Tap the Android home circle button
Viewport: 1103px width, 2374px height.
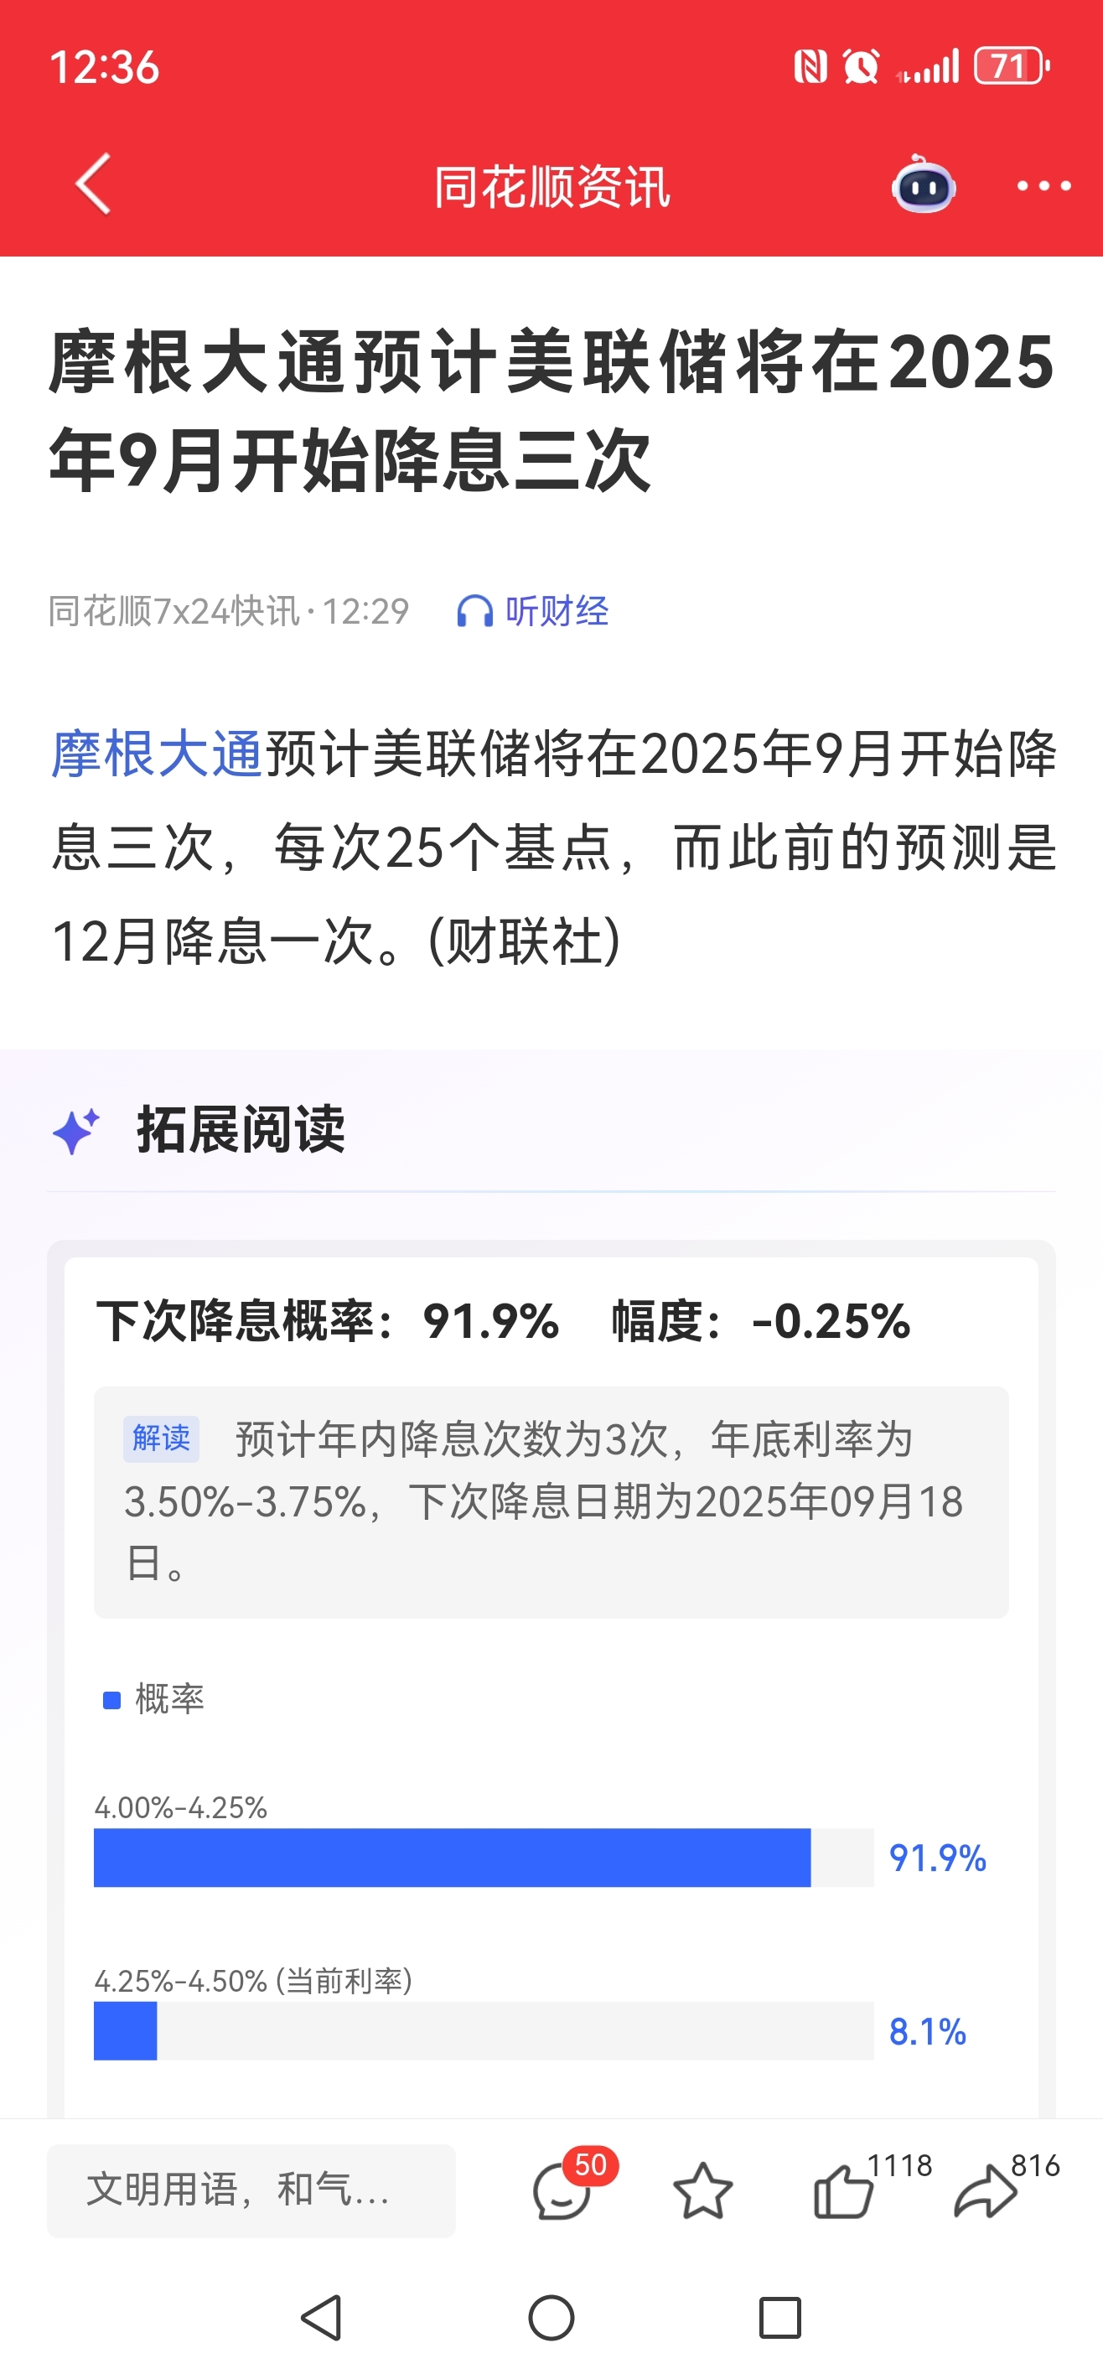[551, 2318]
